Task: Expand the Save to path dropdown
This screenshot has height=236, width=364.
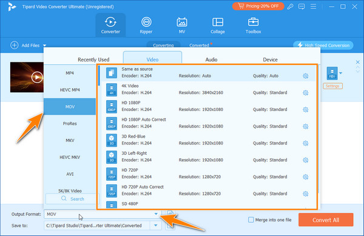Action: click(x=156, y=225)
